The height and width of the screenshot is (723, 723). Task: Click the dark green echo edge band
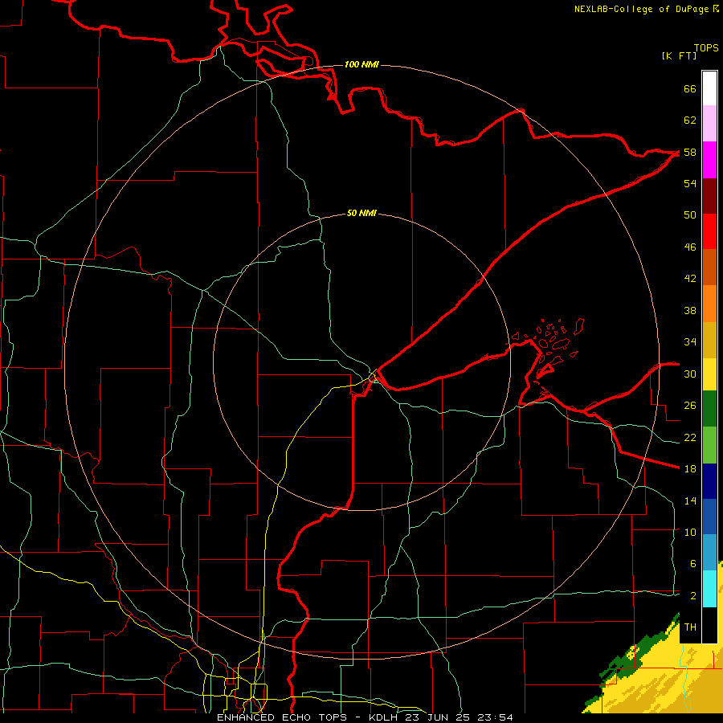(646, 646)
